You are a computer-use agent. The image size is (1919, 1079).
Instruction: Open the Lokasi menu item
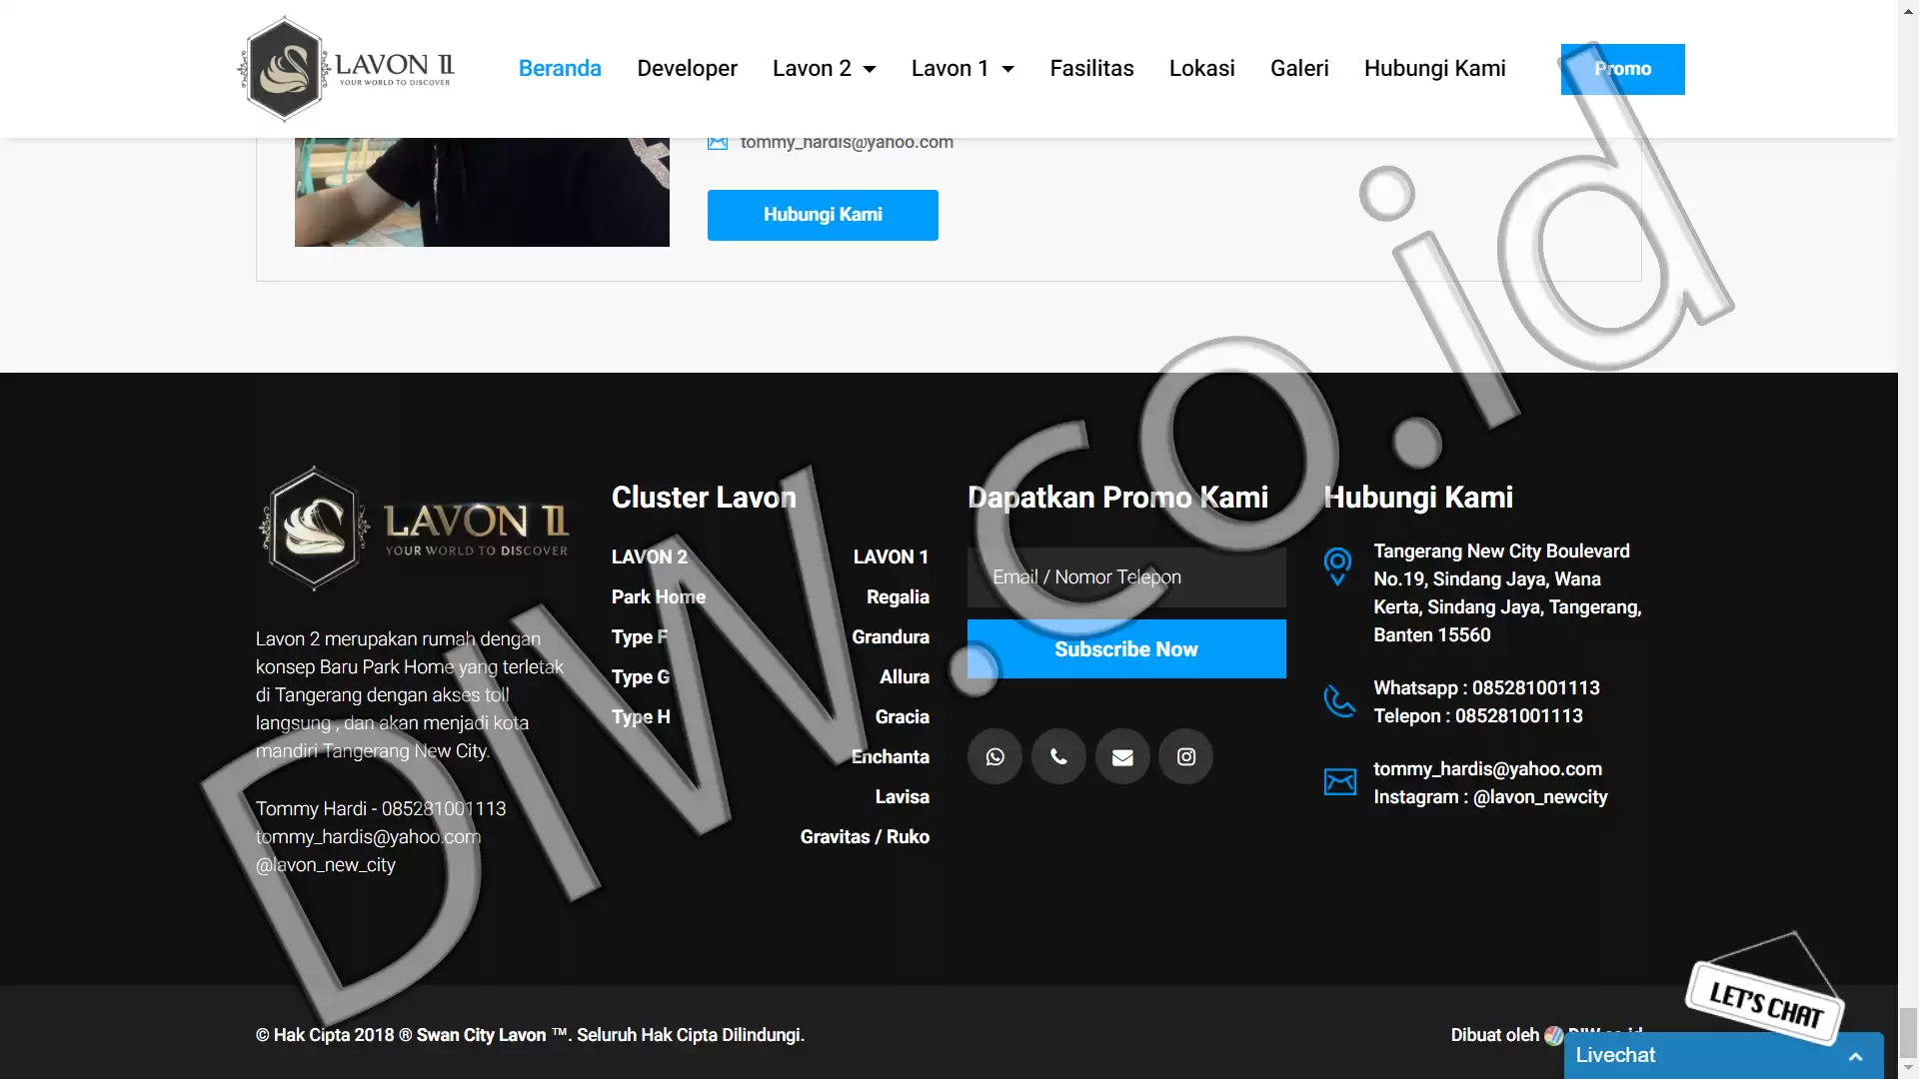[1201, 68]
